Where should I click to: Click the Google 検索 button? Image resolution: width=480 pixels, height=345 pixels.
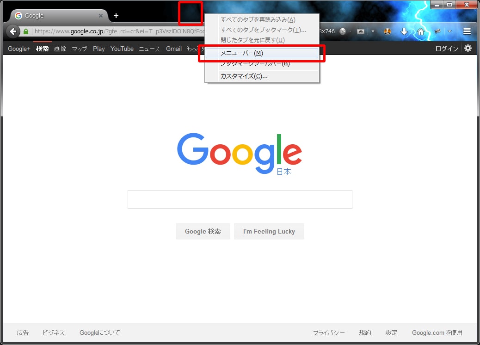[203, 231]
